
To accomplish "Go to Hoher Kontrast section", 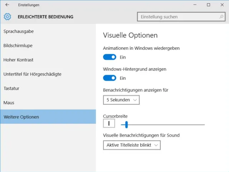I will click(x=19, y=60).
